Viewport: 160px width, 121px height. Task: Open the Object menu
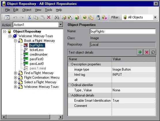click(27, 10)
